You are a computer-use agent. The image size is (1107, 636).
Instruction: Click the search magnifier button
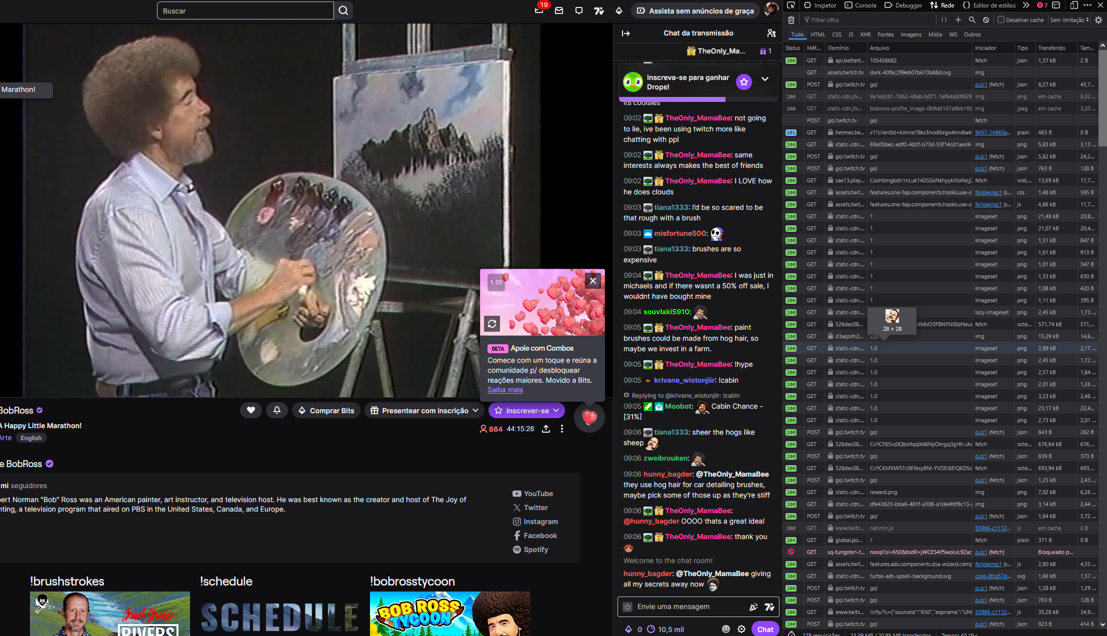(x=343, y=10)
